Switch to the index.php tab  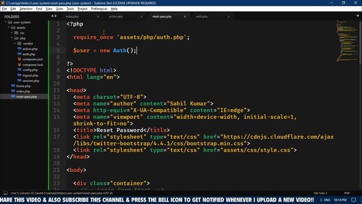(x=72, y=16)
